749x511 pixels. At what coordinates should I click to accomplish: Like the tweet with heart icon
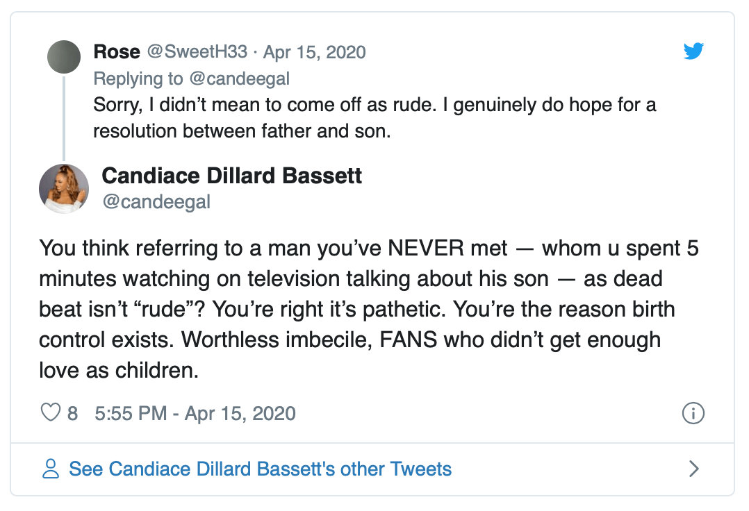(51, 413)
